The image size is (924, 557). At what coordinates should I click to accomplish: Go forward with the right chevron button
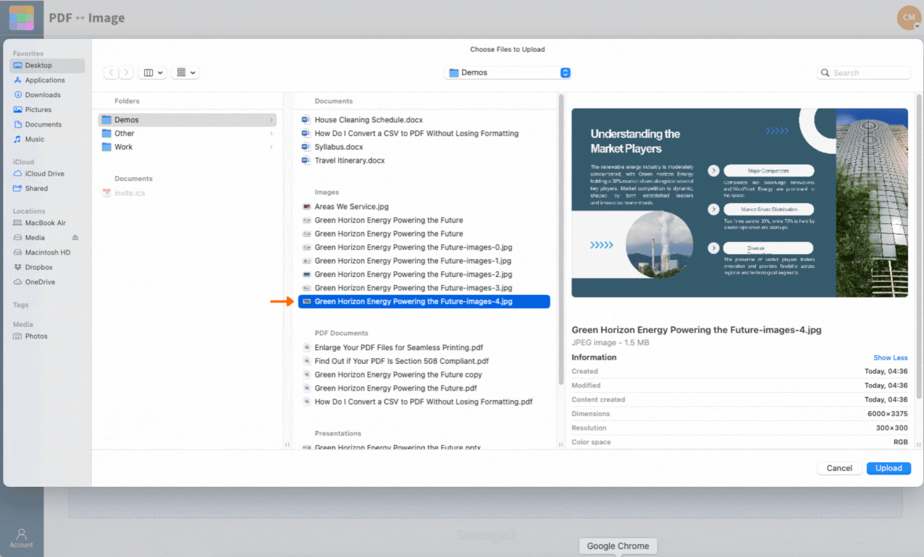[x=126, y=73]
